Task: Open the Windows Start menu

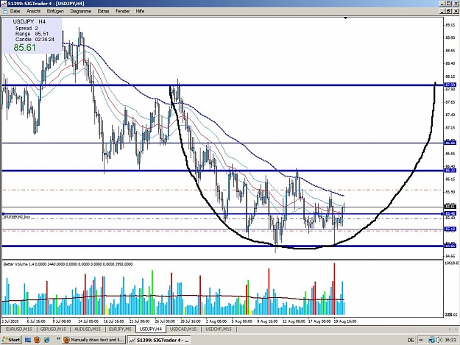Action: pos(11,340)
